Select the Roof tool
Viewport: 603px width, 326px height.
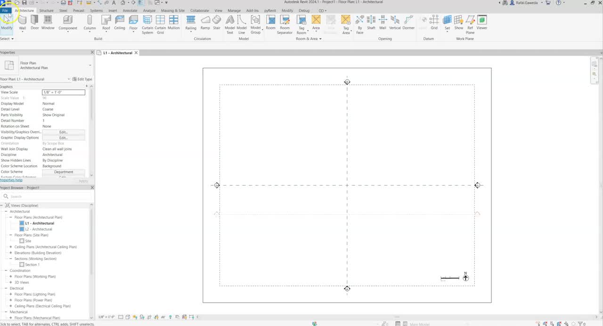tap(106, 23)
